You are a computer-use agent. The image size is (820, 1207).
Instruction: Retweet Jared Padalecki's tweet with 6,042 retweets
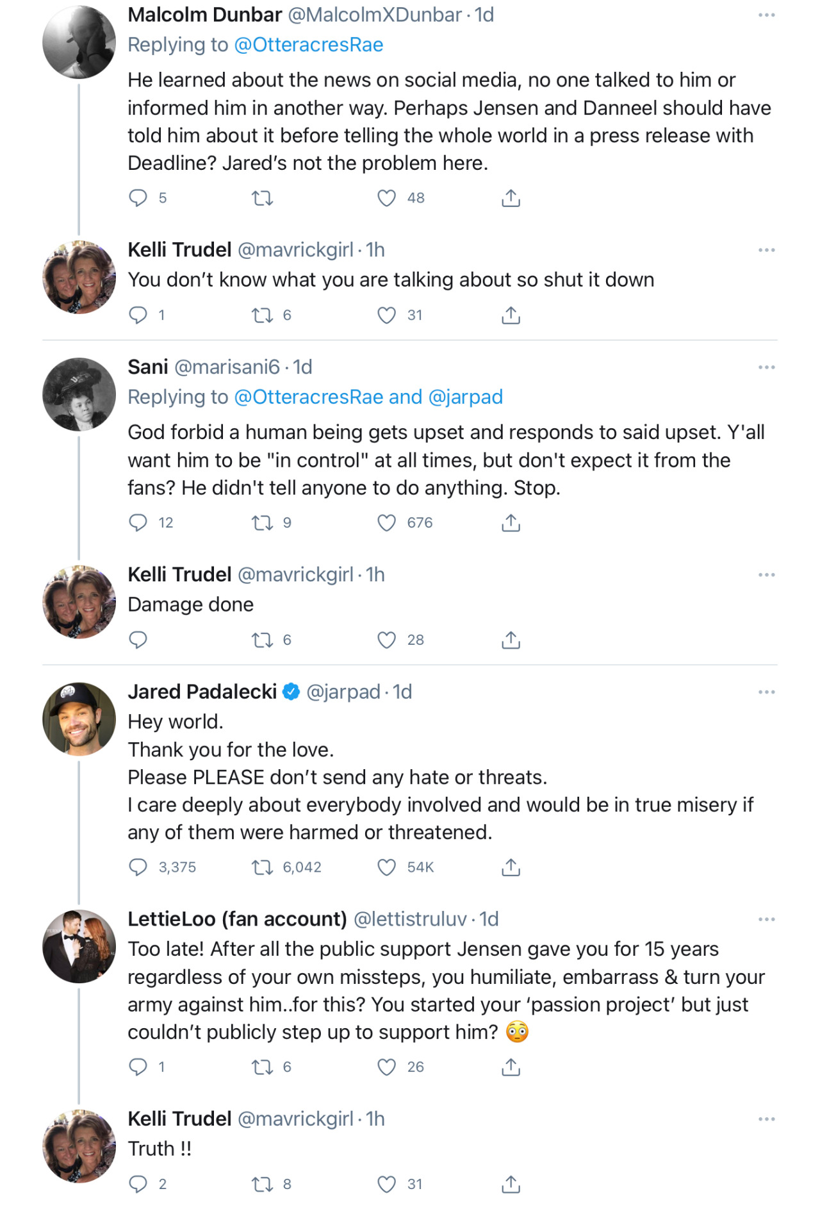[262, 867]
